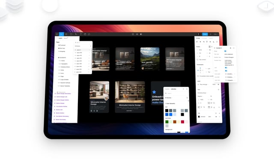The height and width of the screenshot is (159, 274).
Task: Select the New Journey landscape card
Action: [150, 59]
